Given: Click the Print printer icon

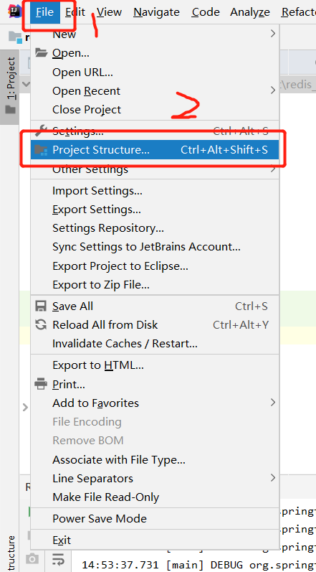Looking at the screenshot, I should coord(41,384).
